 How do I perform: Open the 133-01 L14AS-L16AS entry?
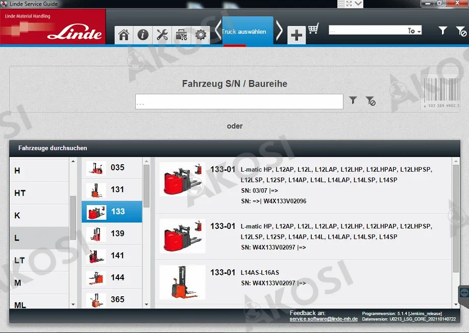(x=303, y=283)
